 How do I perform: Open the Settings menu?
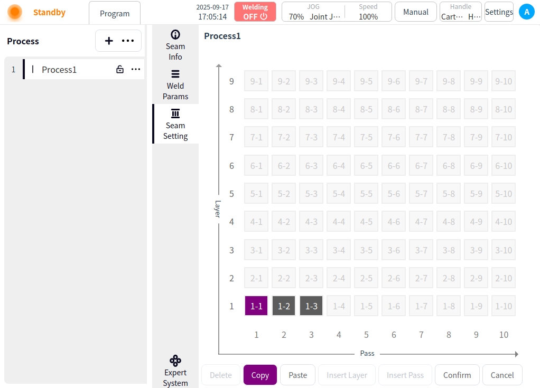[499, 12]
